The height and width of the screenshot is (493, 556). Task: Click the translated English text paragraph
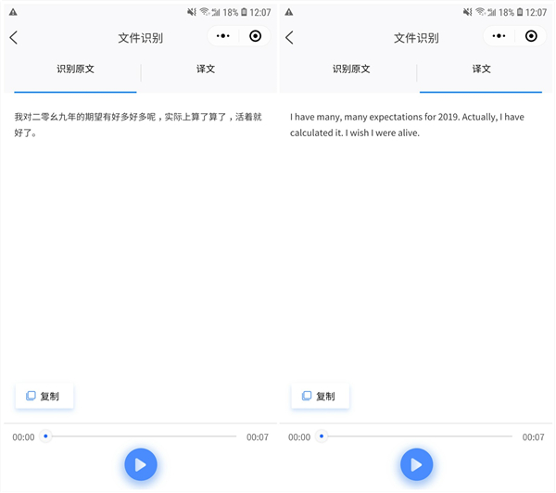pos(407,124)
